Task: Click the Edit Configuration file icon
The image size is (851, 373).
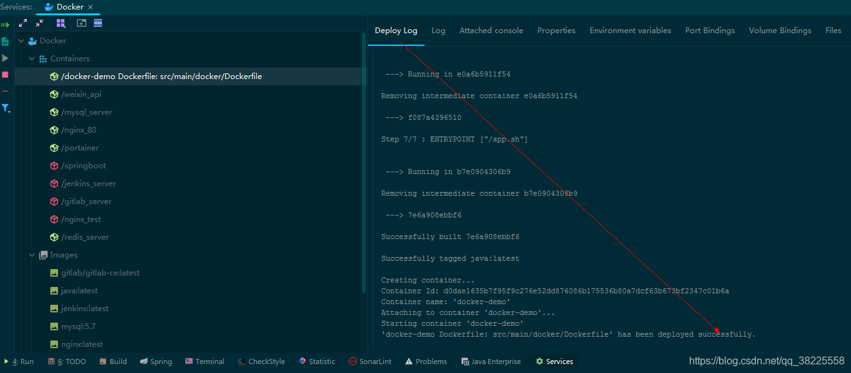Action: pos(5,41)
